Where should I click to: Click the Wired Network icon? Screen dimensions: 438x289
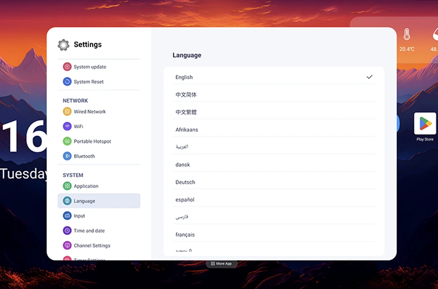(x=67, y=111)
